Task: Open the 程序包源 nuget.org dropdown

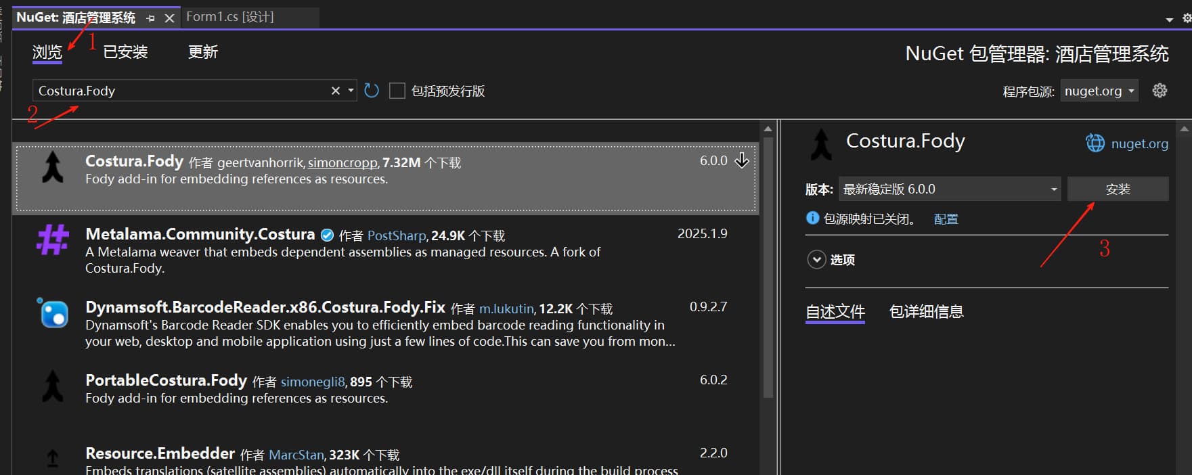Action: tap(1099, 91)
